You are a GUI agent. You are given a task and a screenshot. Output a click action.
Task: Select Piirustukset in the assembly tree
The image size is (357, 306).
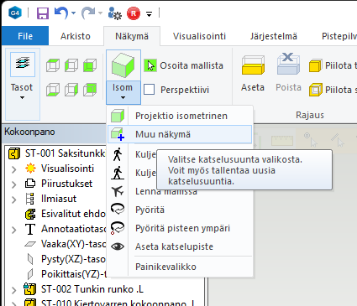coord(66,184)
